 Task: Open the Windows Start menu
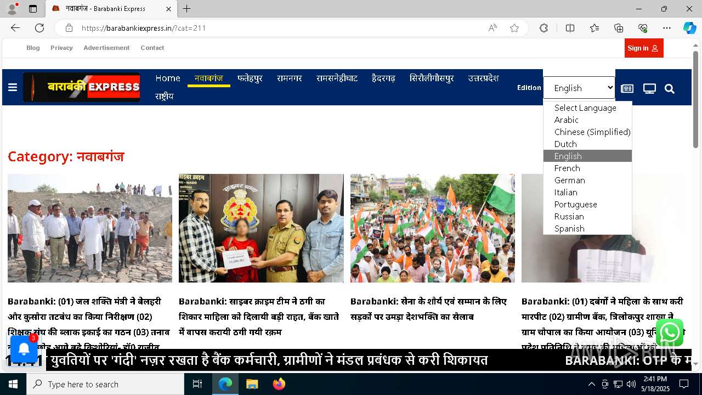pos(13,384)
